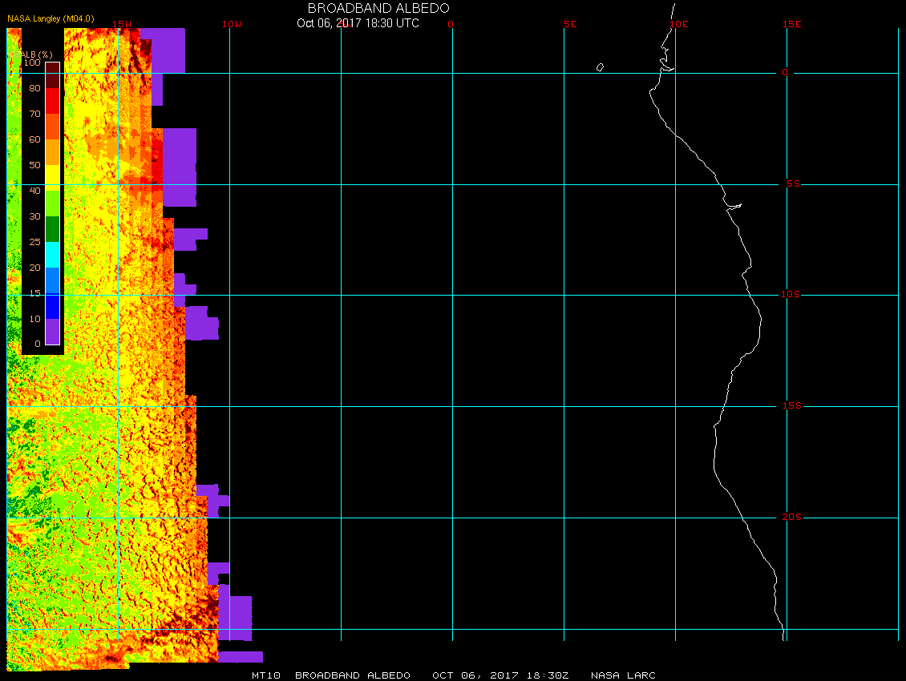Click the 15S latitude label
Screen dimensions: 906x681
[791, 406]
